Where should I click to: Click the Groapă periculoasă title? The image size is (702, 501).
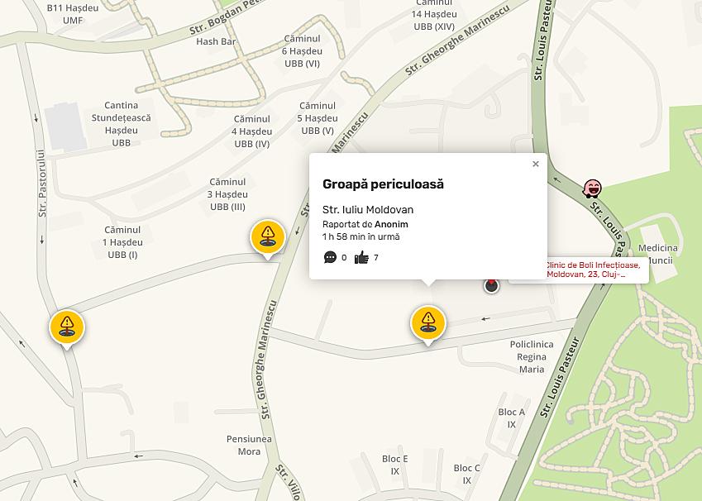[384, 184]
